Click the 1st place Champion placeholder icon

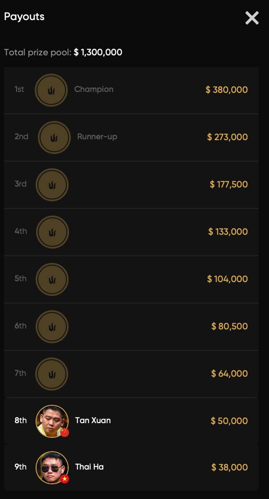(51, 90)
